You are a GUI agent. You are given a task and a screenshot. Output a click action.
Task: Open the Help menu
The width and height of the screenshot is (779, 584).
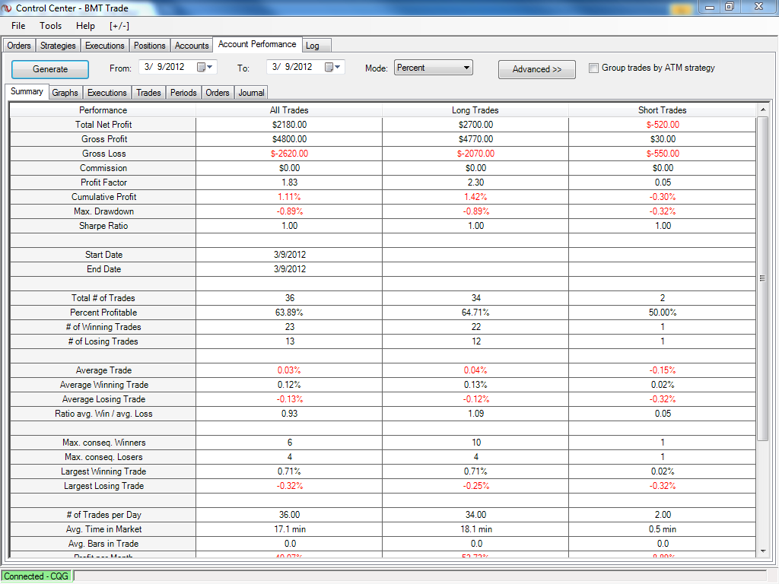[85, 26]
